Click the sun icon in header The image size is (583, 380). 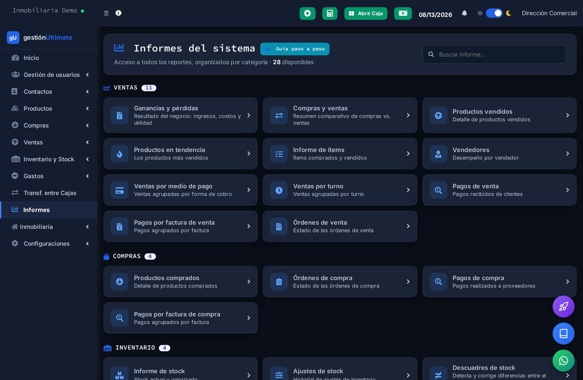[x=480, y=13]
